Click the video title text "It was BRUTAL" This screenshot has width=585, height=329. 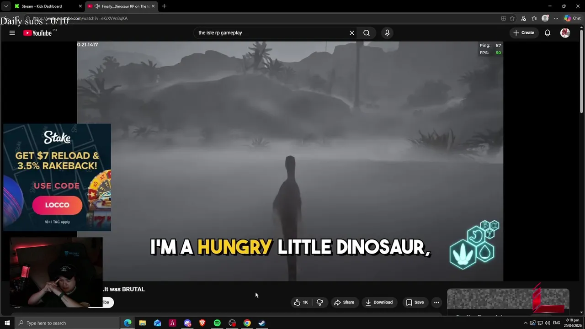[124, 289]
